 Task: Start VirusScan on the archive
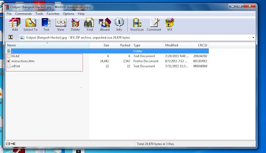tap(137, 24)
